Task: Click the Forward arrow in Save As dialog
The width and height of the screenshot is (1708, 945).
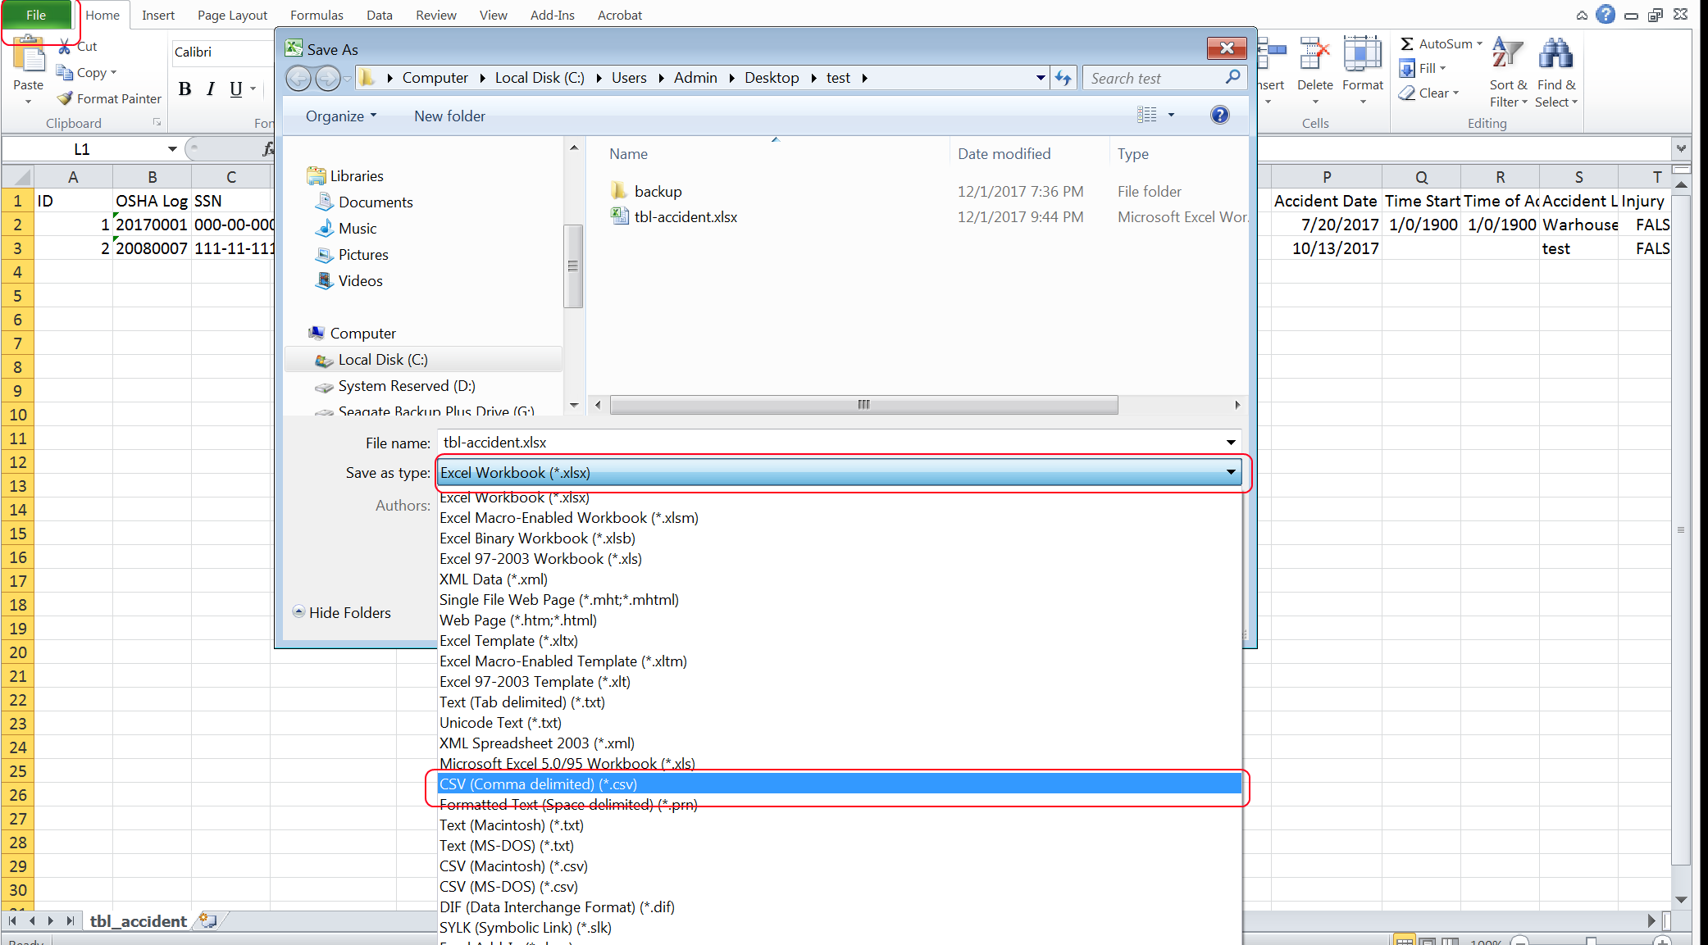Action: (327, 78)
